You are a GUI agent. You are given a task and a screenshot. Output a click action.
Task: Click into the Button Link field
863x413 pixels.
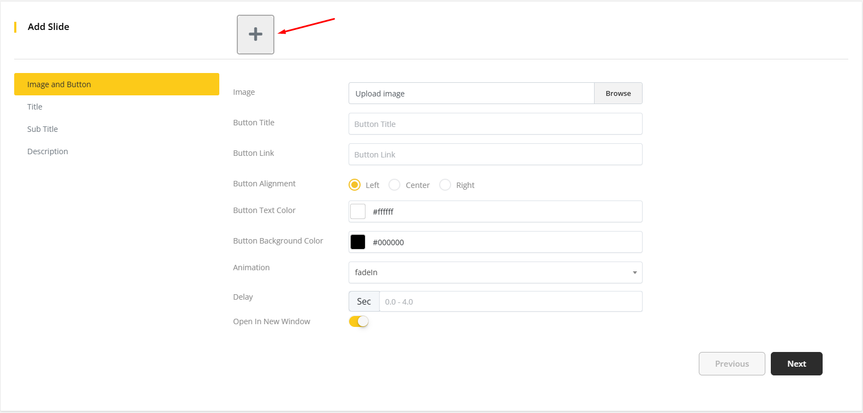coord(495,154)
